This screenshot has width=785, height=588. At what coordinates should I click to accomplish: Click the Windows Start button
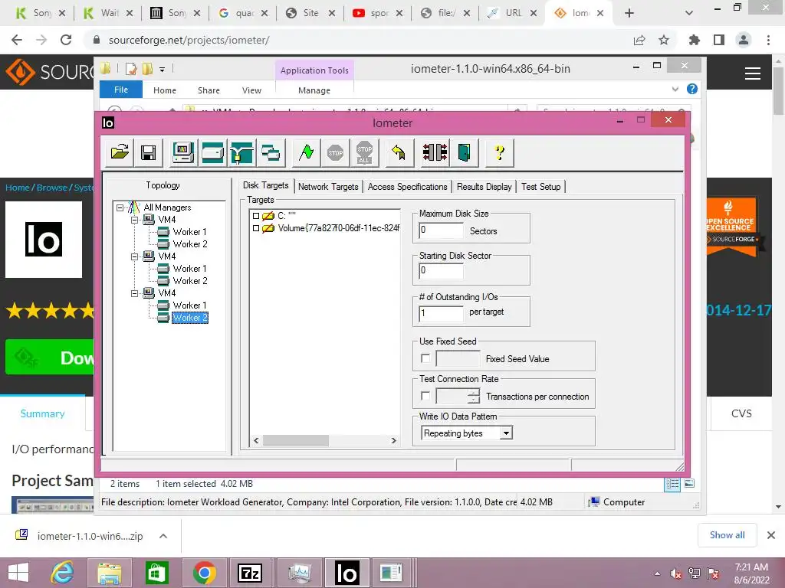tap(18, 573)
